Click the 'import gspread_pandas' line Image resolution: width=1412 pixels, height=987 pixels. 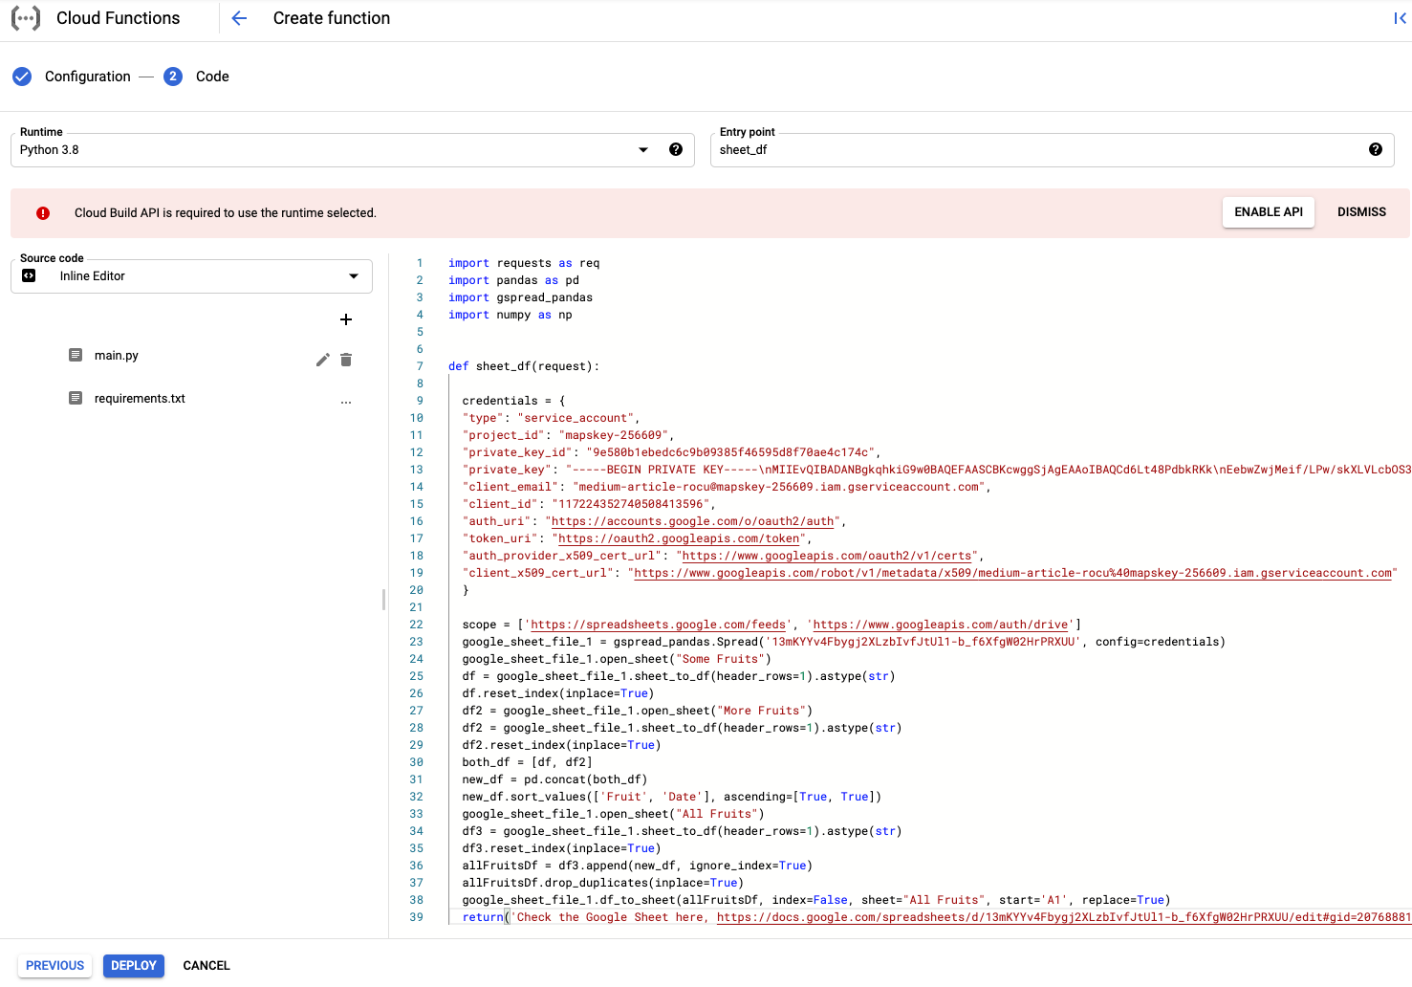pos(520,297)
